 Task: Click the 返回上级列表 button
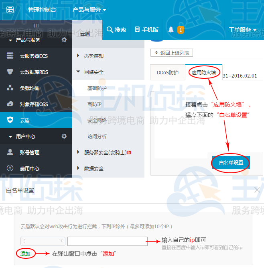pos(172,53)
